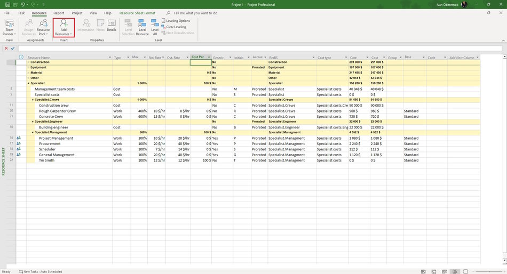Image resolution: width=507 pixels, height=274 pixels.
Task: Open the Details pane button
Action: point(112,25)
